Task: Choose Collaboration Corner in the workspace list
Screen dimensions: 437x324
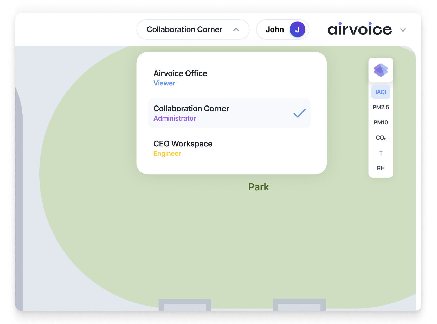Action: 229,113
